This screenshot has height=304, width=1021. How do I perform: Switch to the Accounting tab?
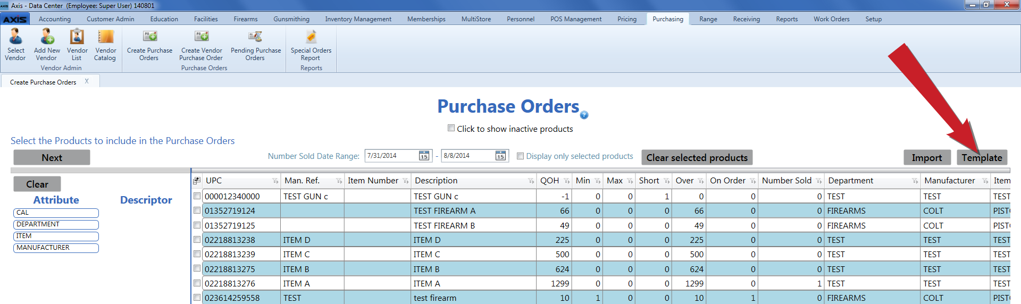tap(55, 19)
